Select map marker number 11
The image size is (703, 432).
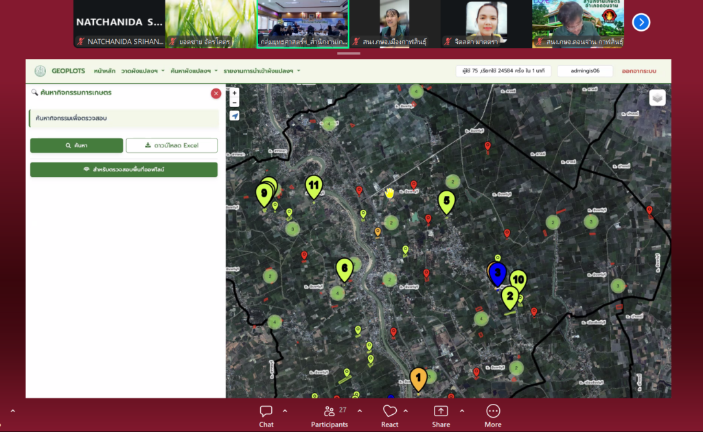pyautogui.click(x=314, y=187)
